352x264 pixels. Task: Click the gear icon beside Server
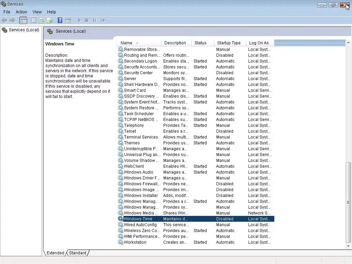click(121, 79)
